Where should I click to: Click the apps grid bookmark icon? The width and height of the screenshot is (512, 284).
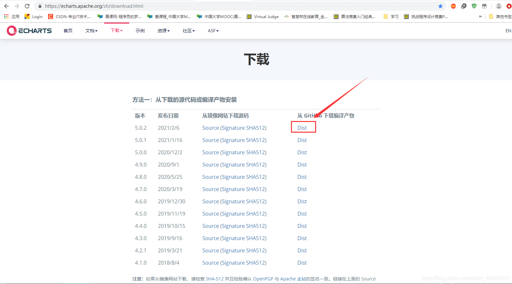click(x=6, y=16)
